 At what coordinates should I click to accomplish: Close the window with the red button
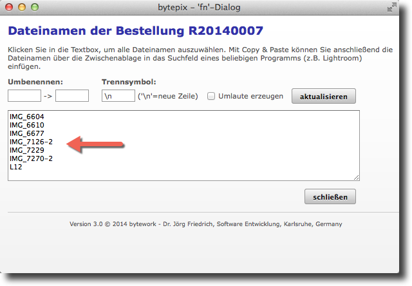[x=9, y=8]
